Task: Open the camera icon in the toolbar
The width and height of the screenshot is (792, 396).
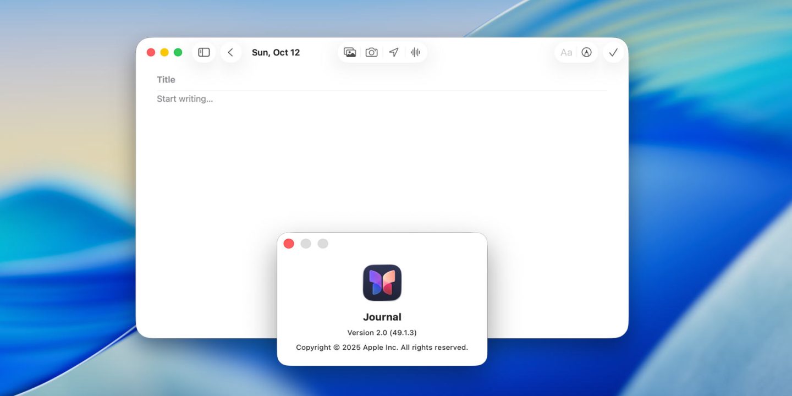Action: pyautogui.click(x=372, y=52)
